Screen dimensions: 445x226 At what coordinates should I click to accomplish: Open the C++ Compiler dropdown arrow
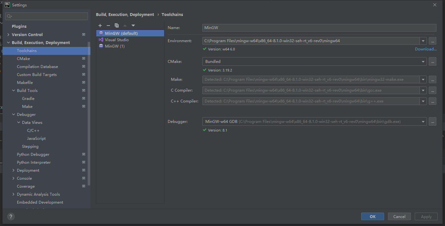point(423,101)
